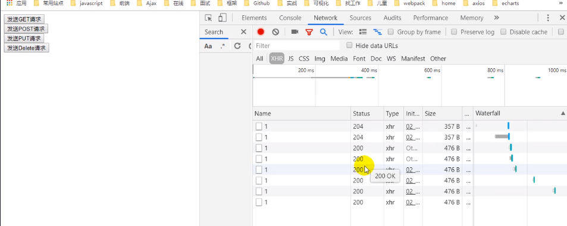Toggle sort arrow on Waterfall column header
Viewport: 567px width, 226px height.
click(563, 113)
